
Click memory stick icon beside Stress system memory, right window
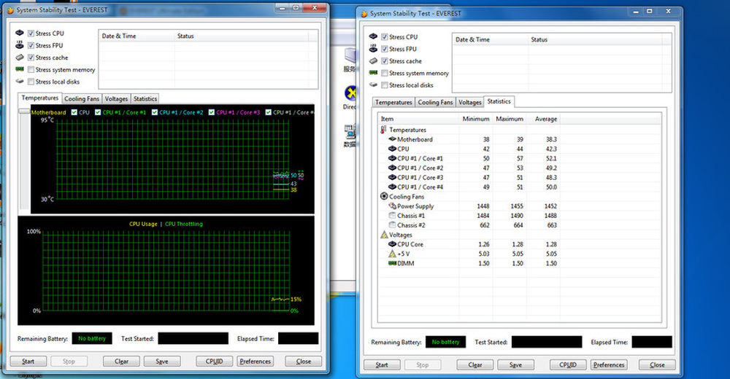point(373,73)
